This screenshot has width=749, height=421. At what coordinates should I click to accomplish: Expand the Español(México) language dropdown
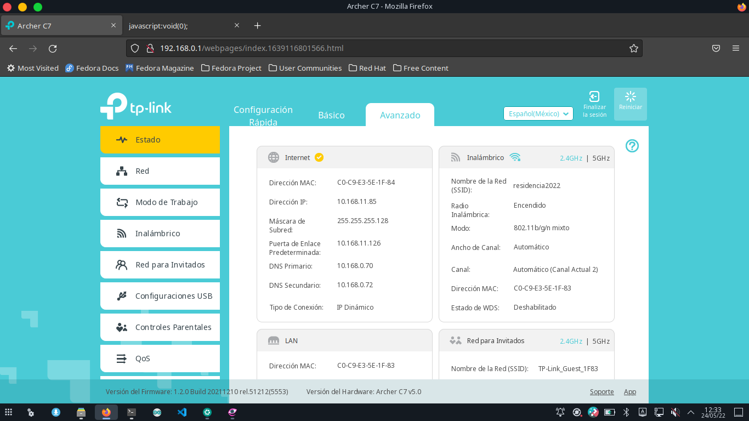538,113
